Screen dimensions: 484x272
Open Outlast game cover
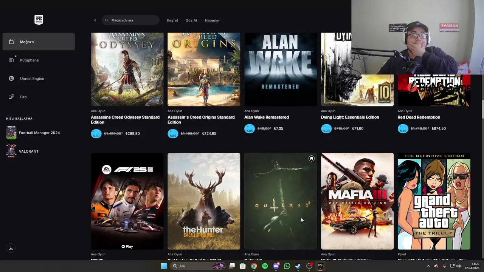point(281,201)
